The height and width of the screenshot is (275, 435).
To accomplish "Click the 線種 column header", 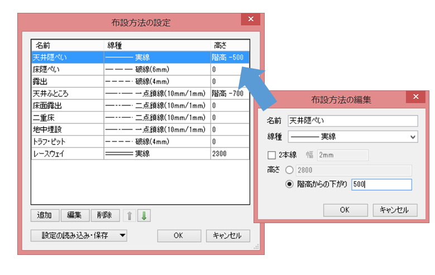I will [157, 45].
